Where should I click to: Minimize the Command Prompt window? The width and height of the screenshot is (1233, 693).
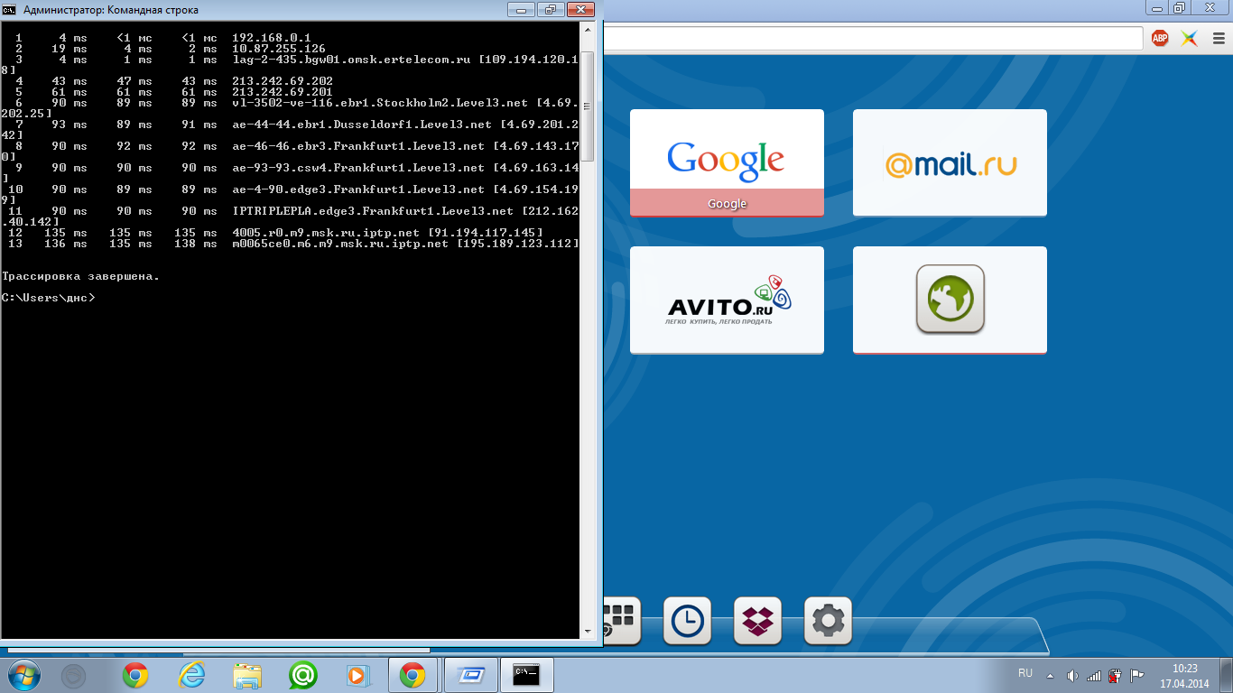point(521,9)
